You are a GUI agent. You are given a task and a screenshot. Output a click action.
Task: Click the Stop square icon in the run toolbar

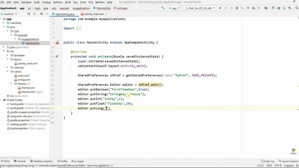(x=259, y=8)
